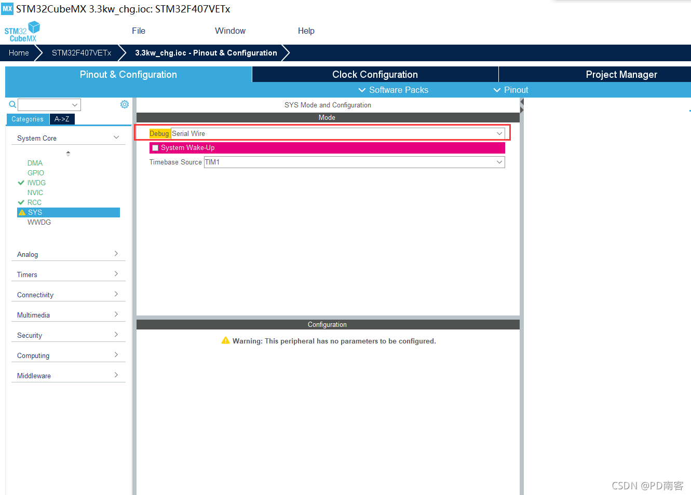This screenshot has height=495, width=691.
Task: Select NVIC in System Core list
Action: pos(35,192)
